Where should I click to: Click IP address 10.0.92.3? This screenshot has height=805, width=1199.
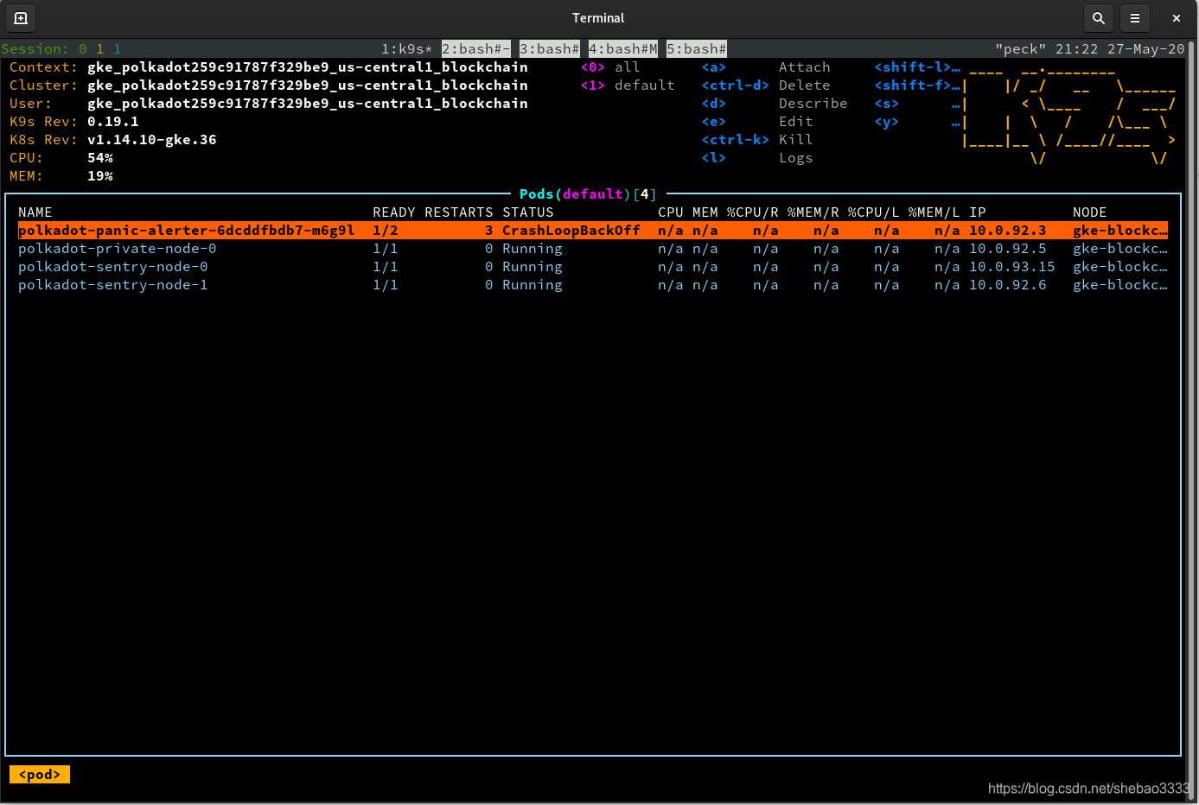coord(1008,231)
